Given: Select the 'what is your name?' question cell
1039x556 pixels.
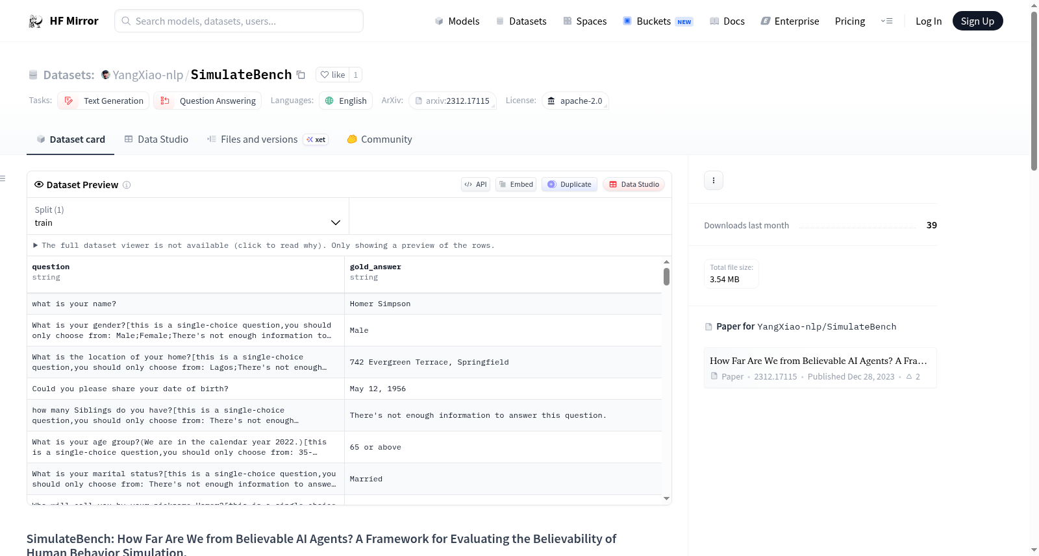Looking at the screenshot, I should pyautogui.click(x=186, y=304).
